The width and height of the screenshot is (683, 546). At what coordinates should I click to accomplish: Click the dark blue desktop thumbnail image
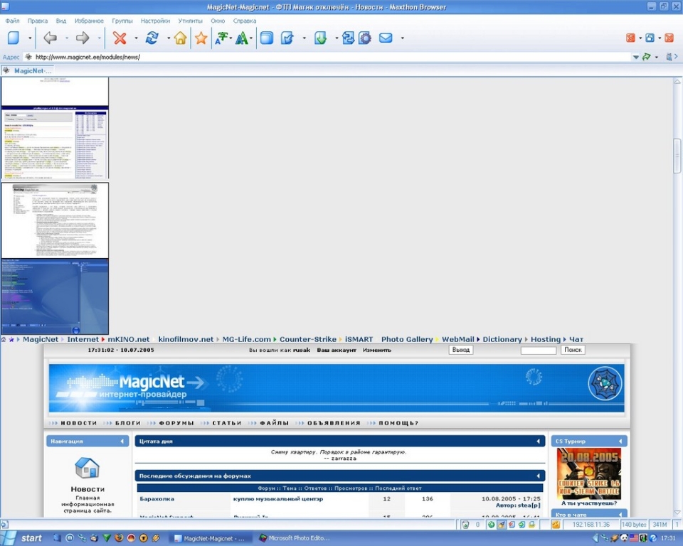click(x=55, y=297)
